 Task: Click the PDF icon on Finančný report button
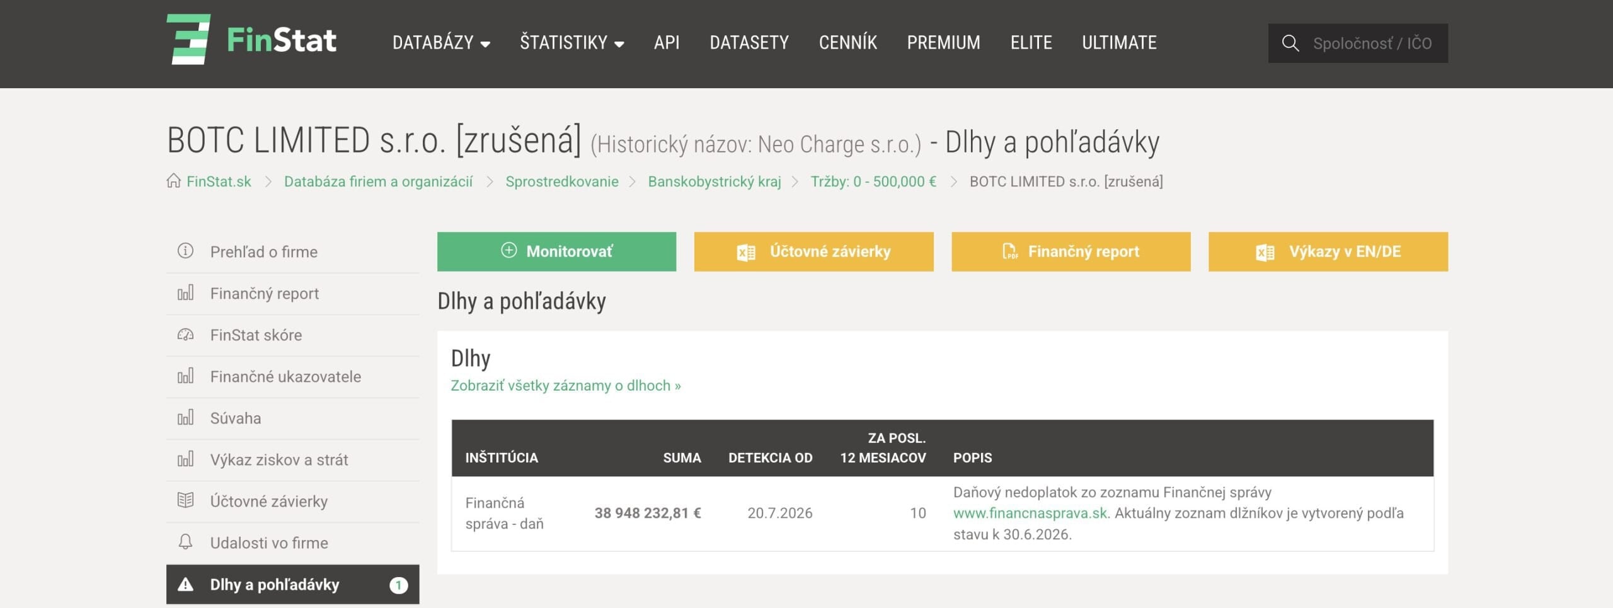(1010, 251)
